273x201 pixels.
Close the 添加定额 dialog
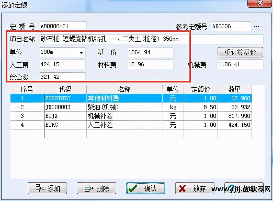(260, 3)
